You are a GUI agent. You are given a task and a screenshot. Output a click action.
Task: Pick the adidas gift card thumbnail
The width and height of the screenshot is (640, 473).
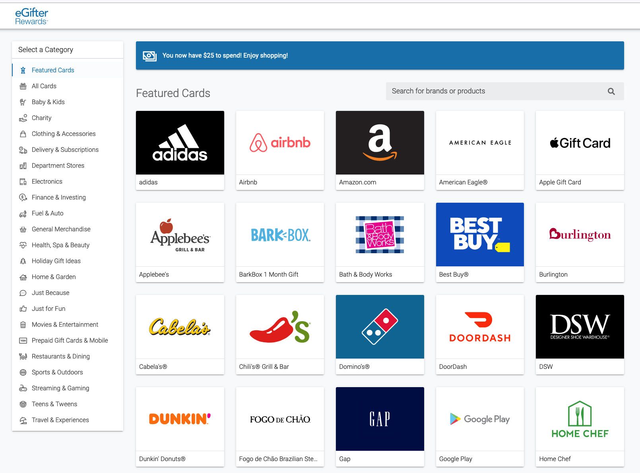180,143
